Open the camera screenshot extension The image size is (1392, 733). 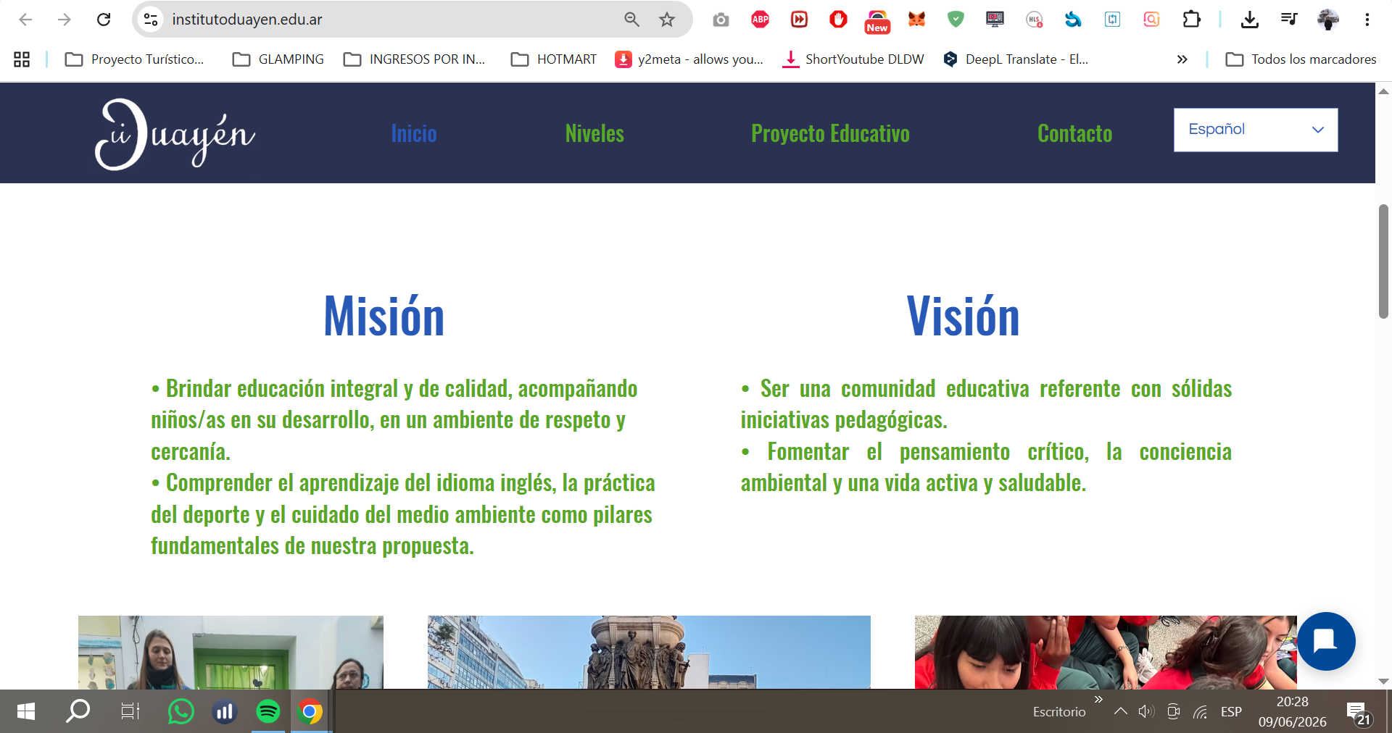click(721, 20)
